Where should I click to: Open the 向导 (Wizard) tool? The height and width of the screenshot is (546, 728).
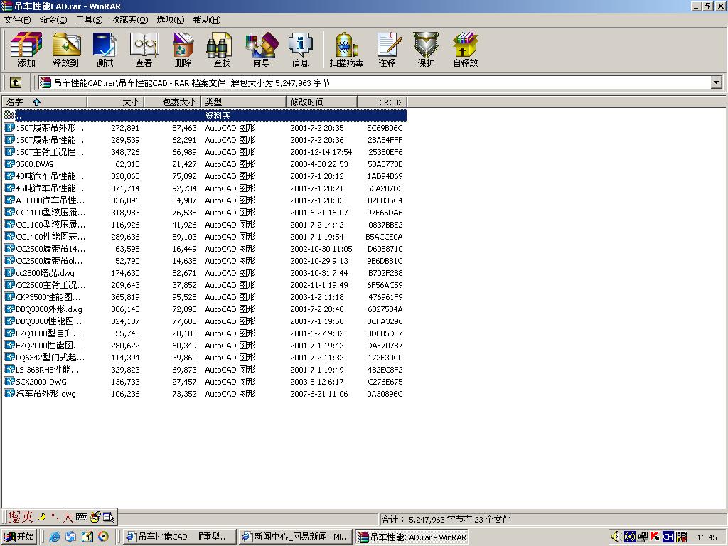[262, 49]
